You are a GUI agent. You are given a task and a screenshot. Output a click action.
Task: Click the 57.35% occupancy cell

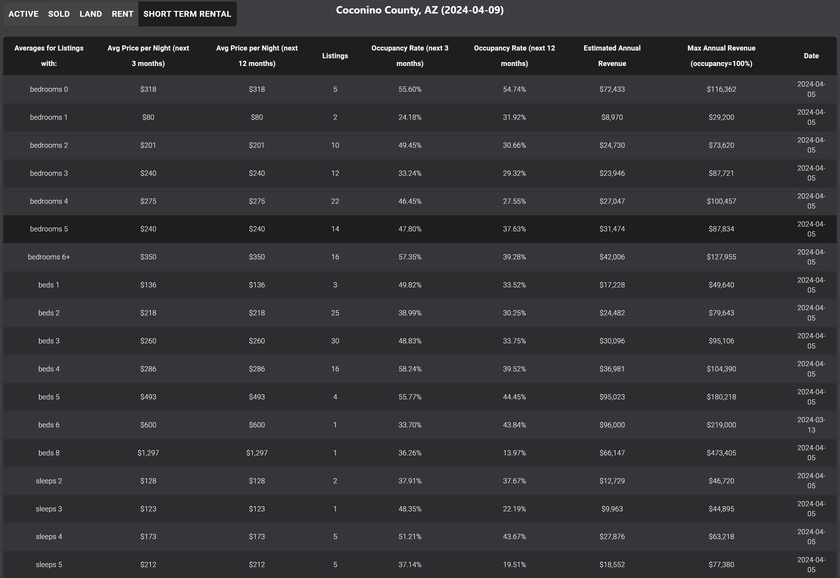[x=410, y=257]
